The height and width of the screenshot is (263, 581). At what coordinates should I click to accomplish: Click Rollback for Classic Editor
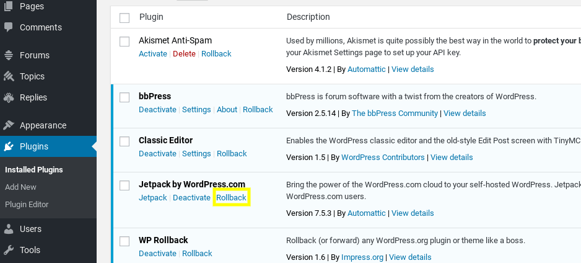232,154
